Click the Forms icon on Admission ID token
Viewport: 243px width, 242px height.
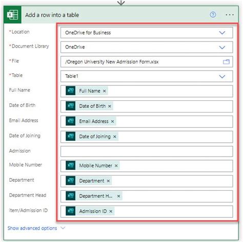[x=71, y=211]
